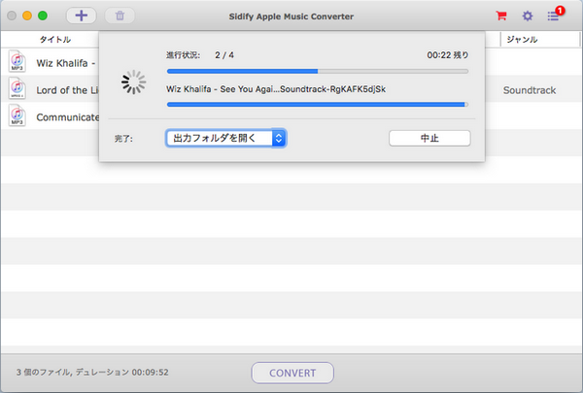
Task: Select the 'Lord of the Li' row title
Action: coord(67,90)
